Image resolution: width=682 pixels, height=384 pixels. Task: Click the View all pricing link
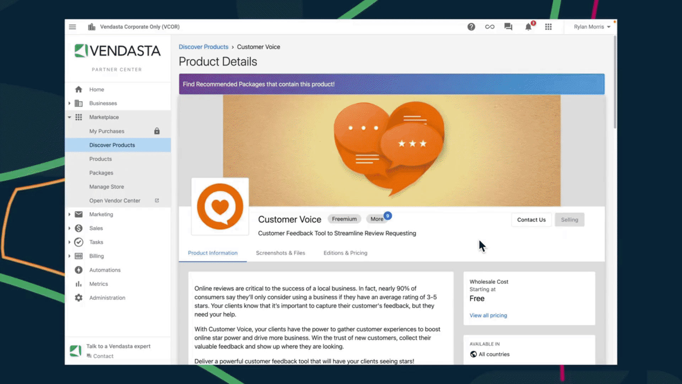[488, 315]
